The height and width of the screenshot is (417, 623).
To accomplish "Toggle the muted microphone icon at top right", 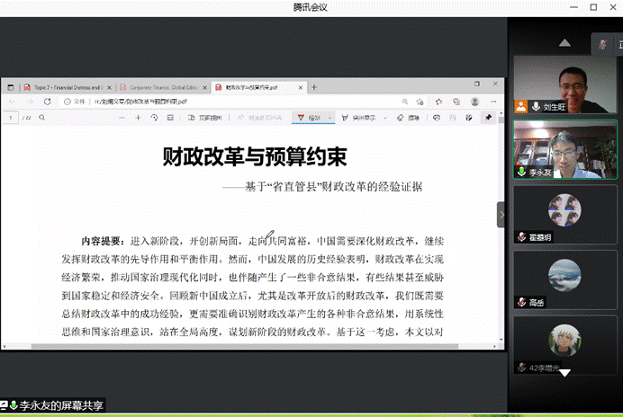I will 604,45.
